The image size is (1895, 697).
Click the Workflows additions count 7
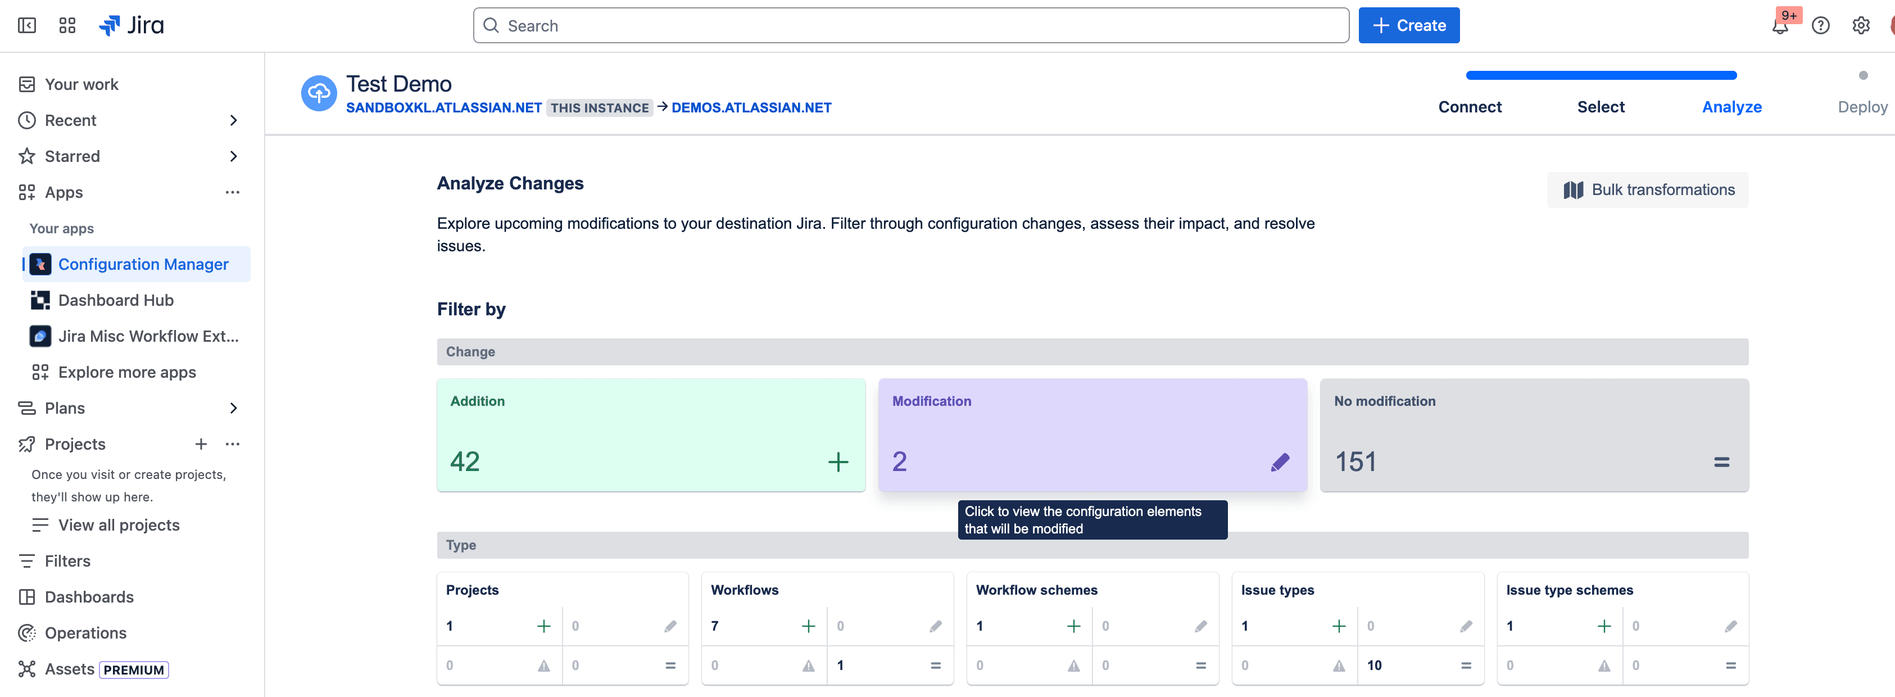[714, 626]
